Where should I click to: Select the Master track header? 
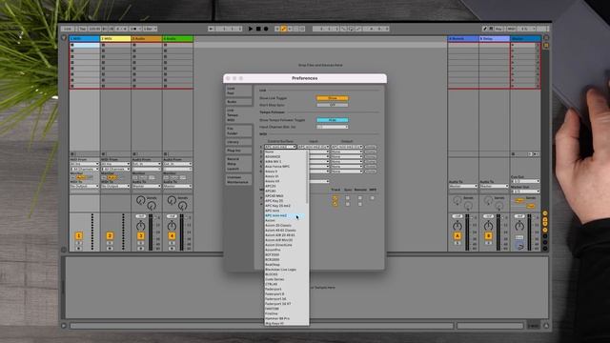click(x=525, y=39)
